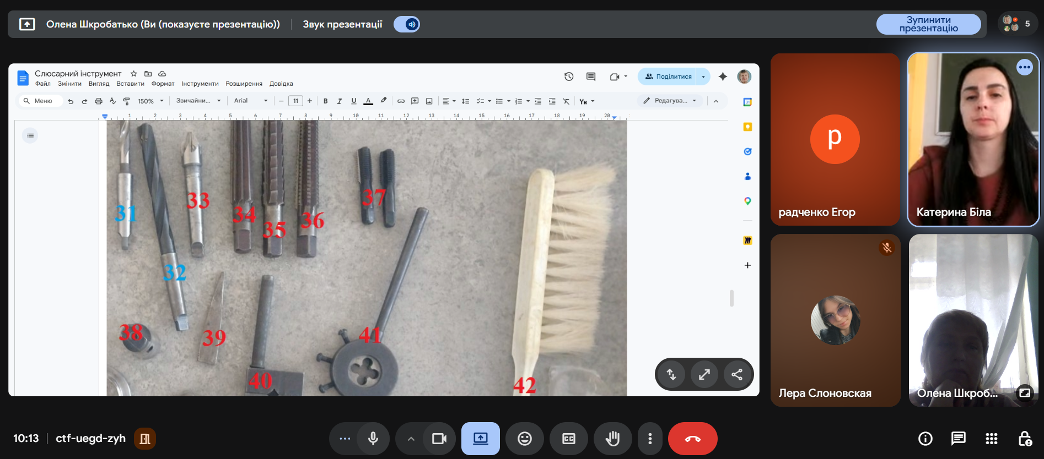
Task: Click the host controls lock icon
Action: [x=1024, y=439]
